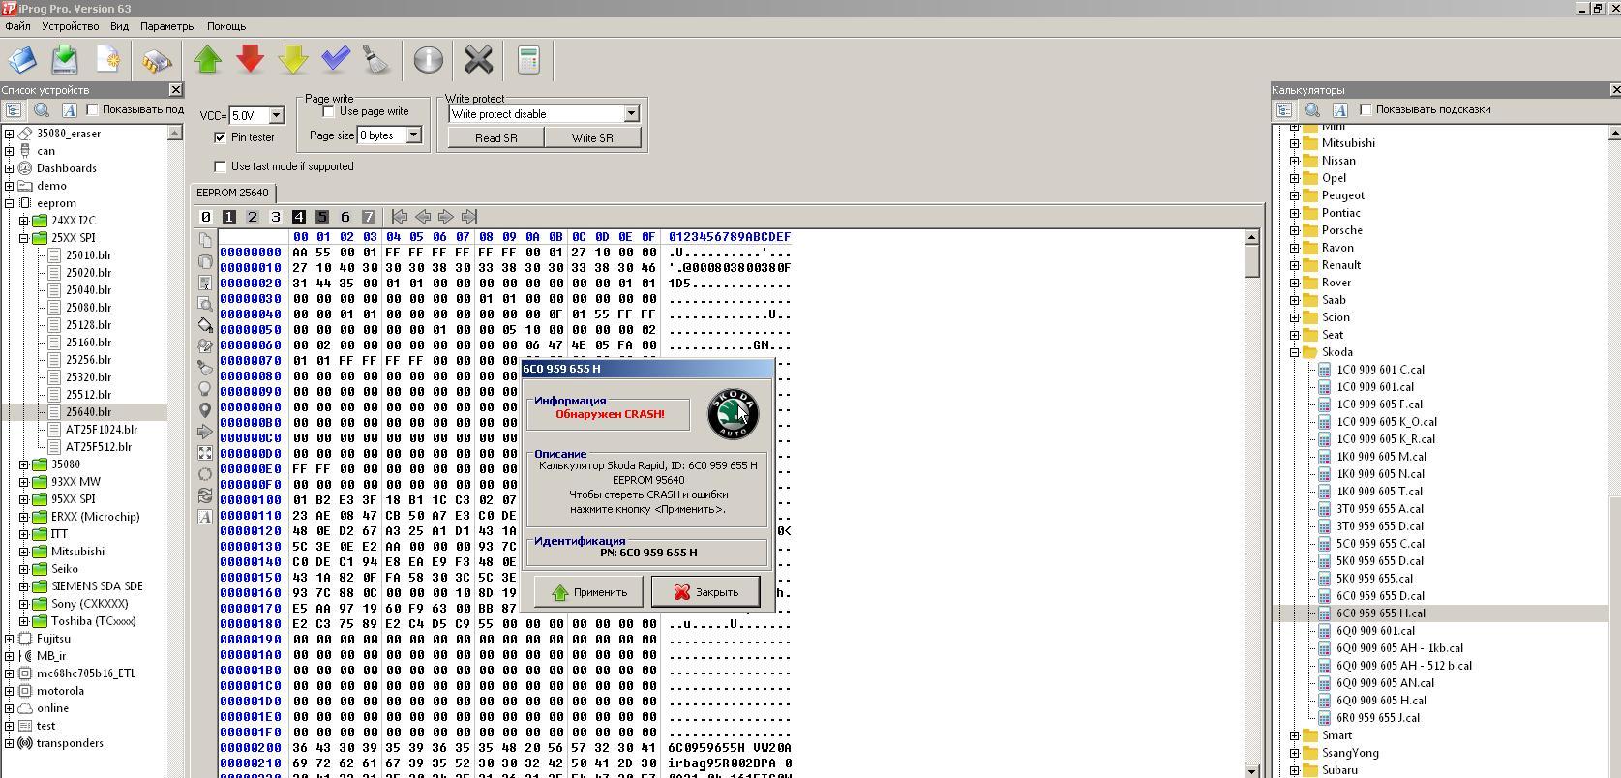Open the Write protect dropdown
Screen dimensions: 1621x778
[631, 114]
